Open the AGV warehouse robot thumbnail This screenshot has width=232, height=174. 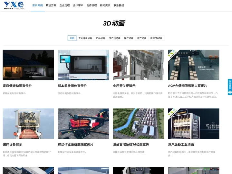tap(194, 65)
